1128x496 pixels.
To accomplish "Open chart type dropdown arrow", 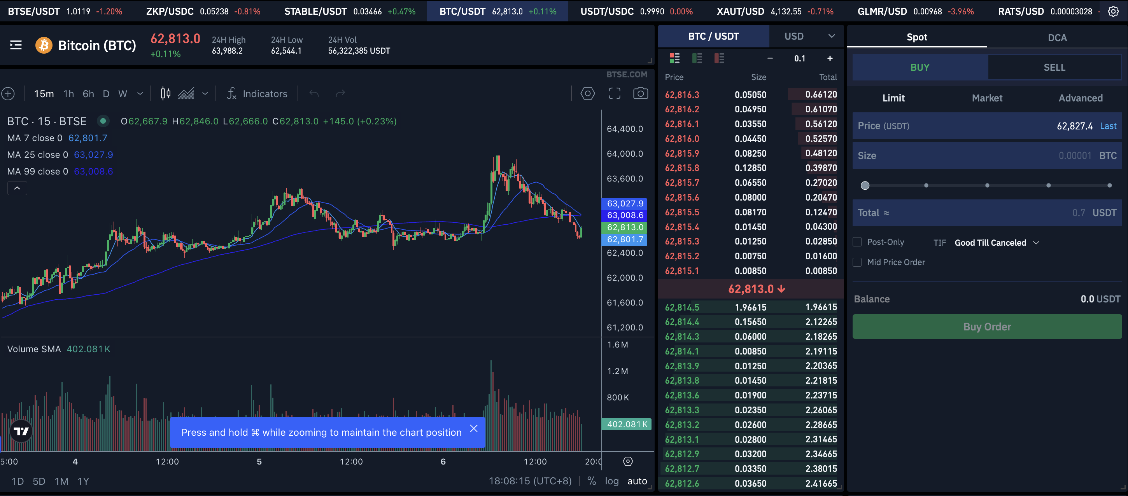I will point(205,94).
